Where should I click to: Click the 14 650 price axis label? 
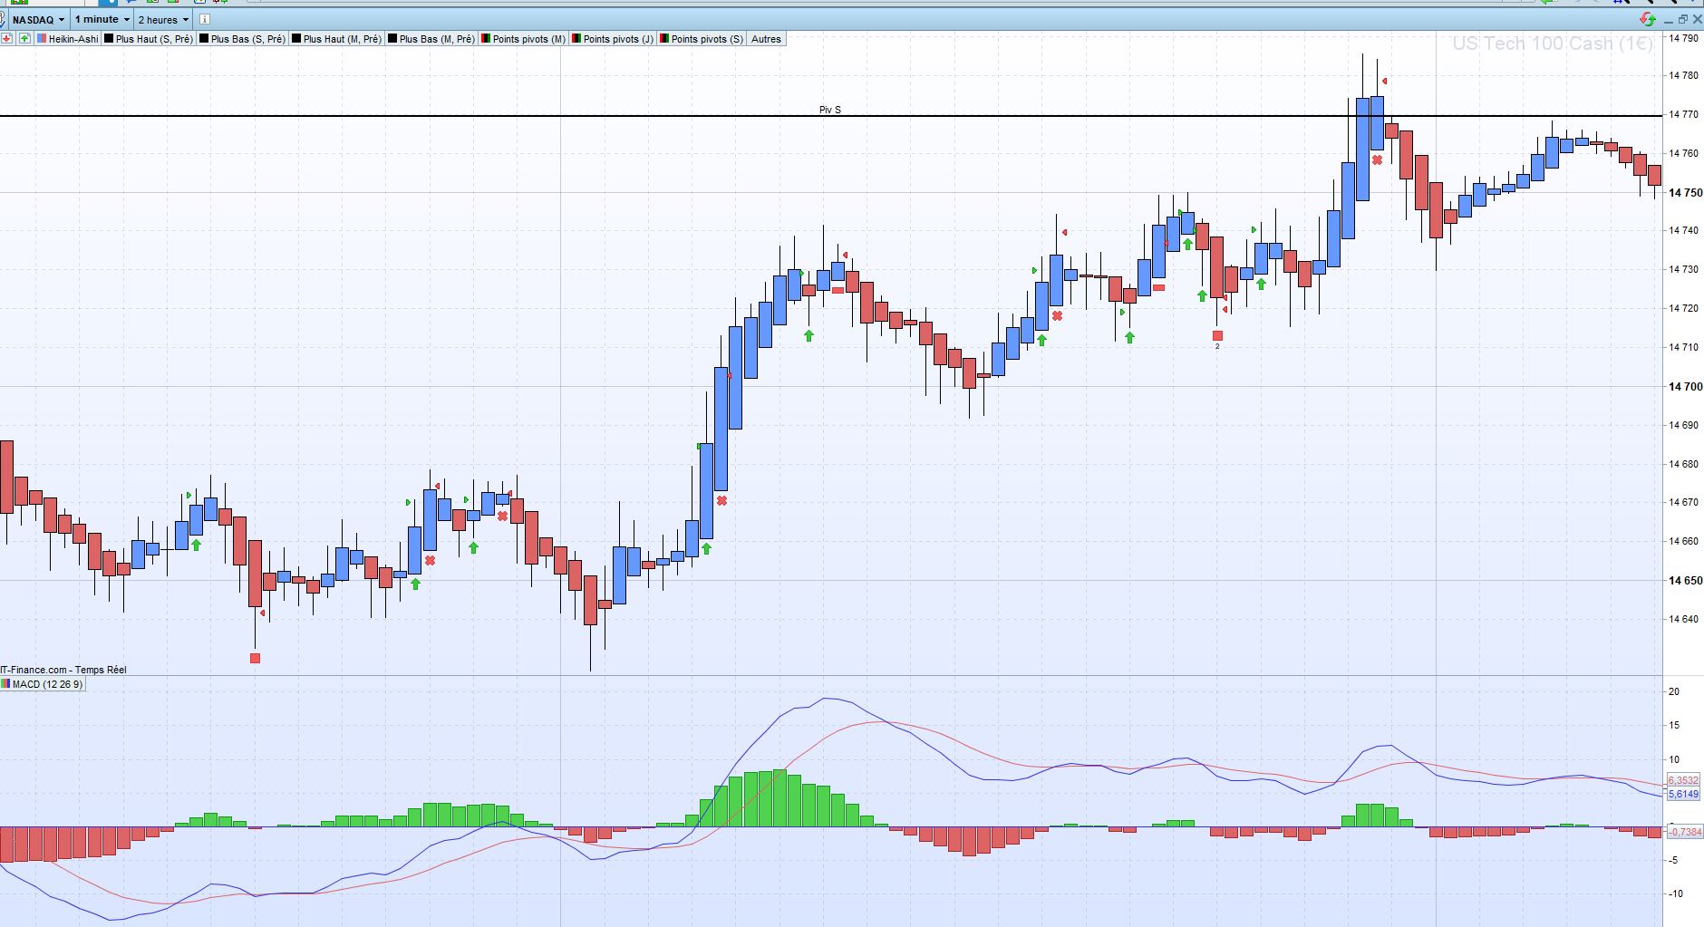(1685, 581)
